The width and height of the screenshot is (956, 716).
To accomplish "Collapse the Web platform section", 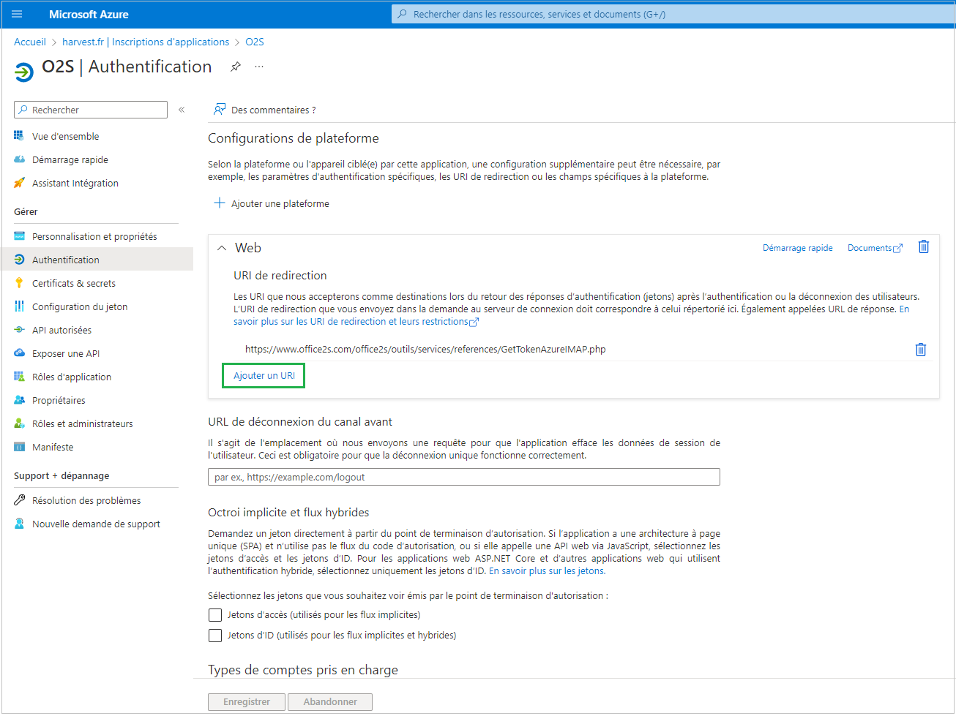I will click(222, 248).
